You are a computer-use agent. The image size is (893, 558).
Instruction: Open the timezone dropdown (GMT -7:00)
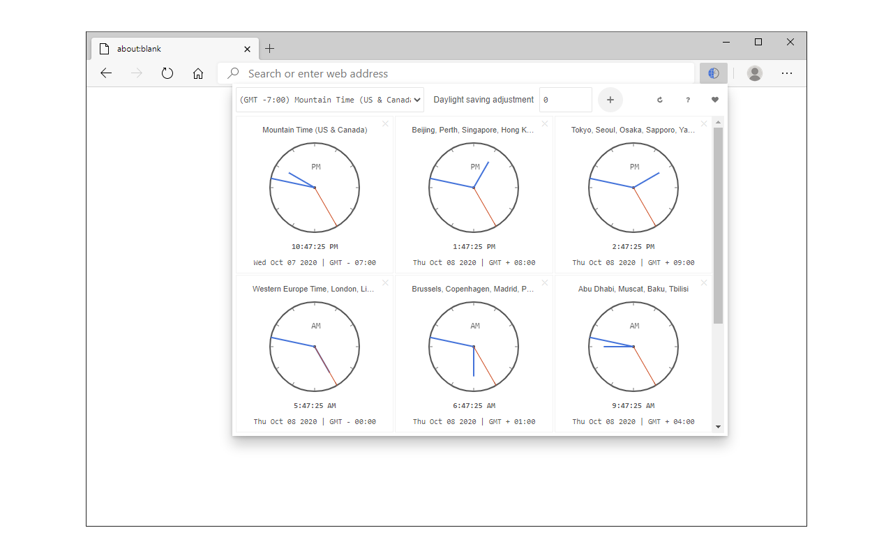coord(330,100)
